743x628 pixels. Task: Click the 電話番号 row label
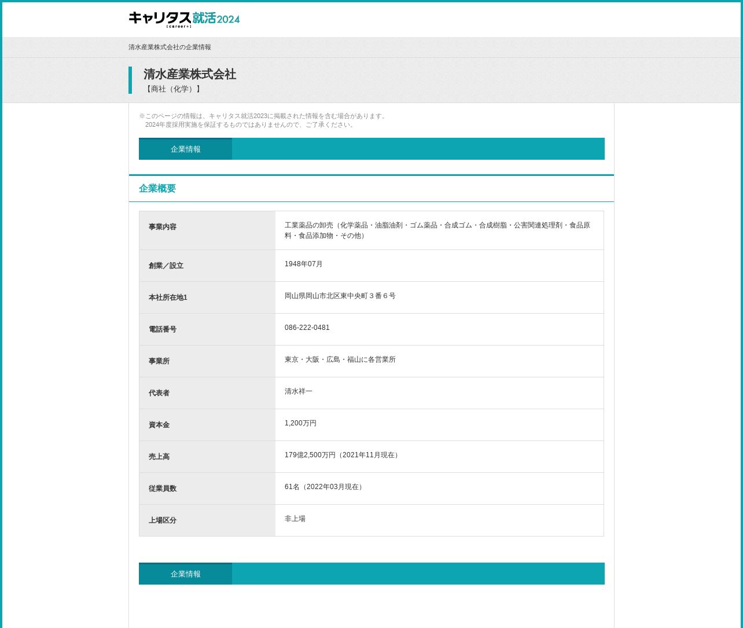(163, 329)
